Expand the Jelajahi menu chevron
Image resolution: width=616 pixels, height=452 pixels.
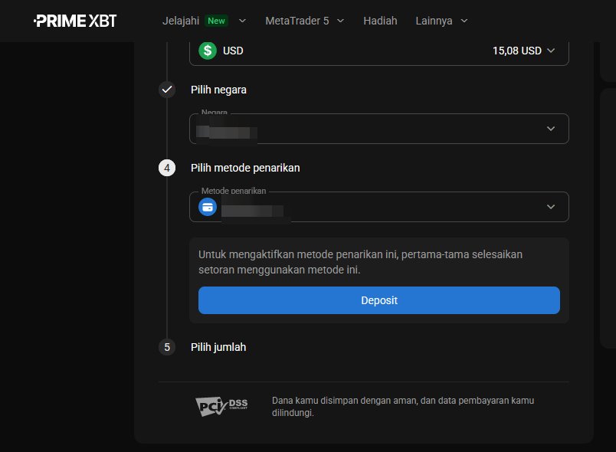(x=242, y=21)
